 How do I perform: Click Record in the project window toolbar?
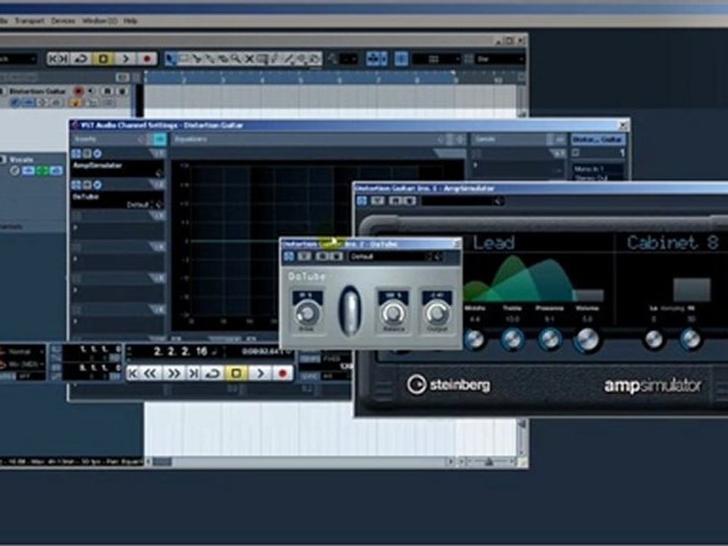[147, 59]
